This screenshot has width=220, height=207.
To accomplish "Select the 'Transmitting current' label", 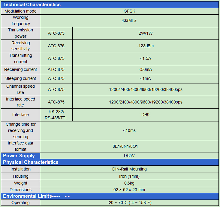I will pos(21,58).
